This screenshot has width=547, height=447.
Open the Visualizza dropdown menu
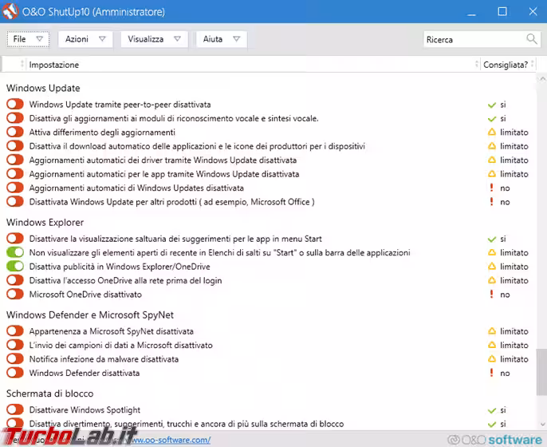pyautogui.click(x=154, y=39)
